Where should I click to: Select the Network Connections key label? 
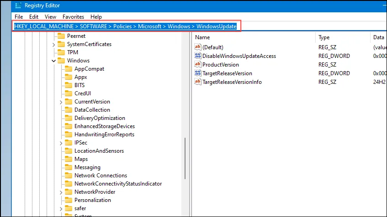101,176
